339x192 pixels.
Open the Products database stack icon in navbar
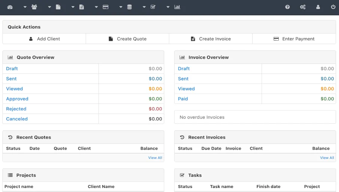click(x=129, y=7)
